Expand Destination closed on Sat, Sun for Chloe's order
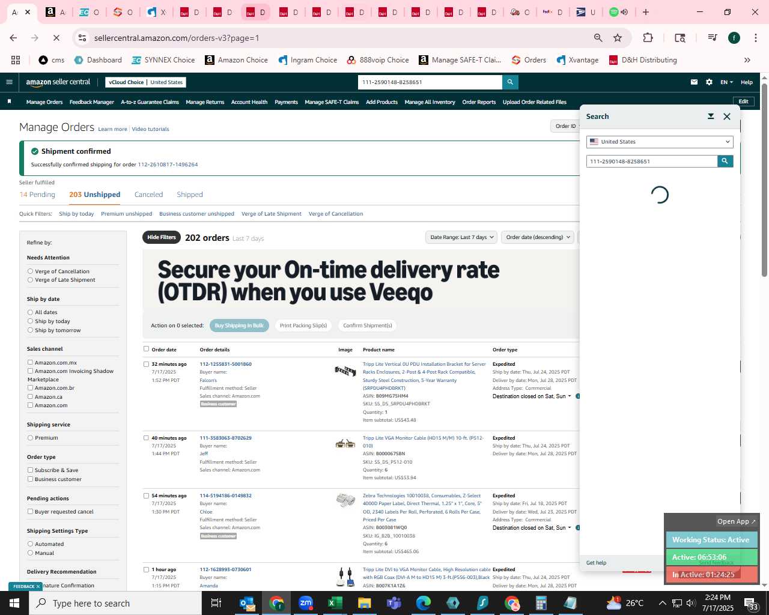 point(531,528)
